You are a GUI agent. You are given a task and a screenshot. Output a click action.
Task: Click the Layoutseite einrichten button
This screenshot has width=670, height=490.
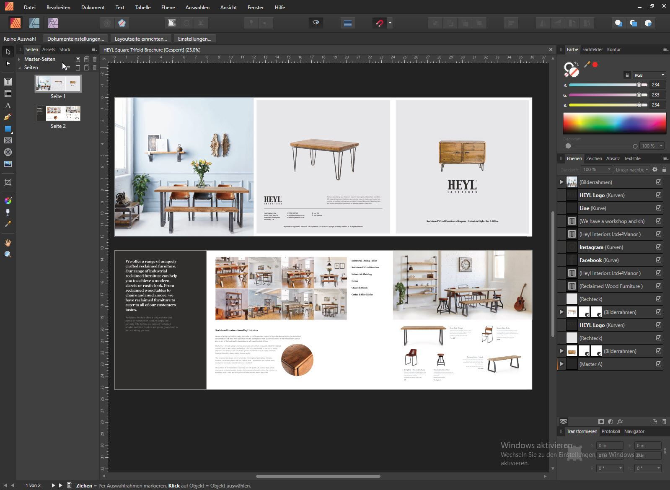[141, 39]
